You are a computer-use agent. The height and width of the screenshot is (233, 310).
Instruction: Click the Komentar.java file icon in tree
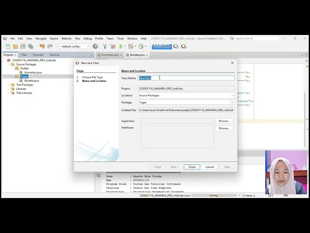pyautogui.click(x=21, y=72)
